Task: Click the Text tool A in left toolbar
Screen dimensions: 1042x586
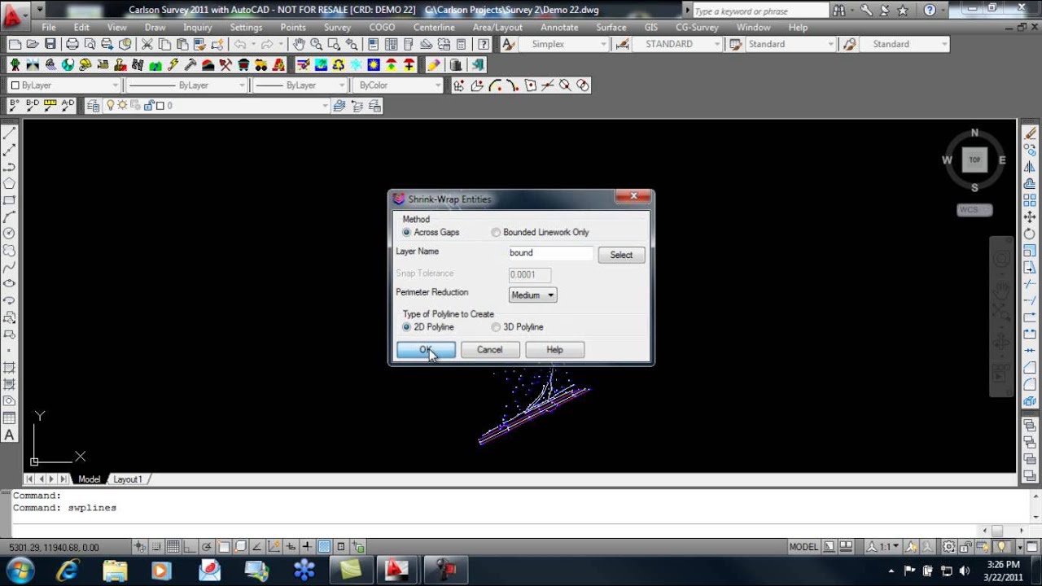Action: click(10, 435)
